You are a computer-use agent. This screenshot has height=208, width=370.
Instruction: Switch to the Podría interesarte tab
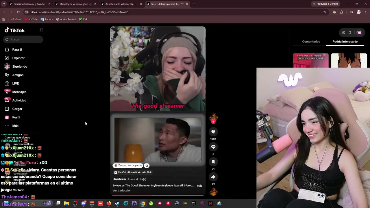345,42
